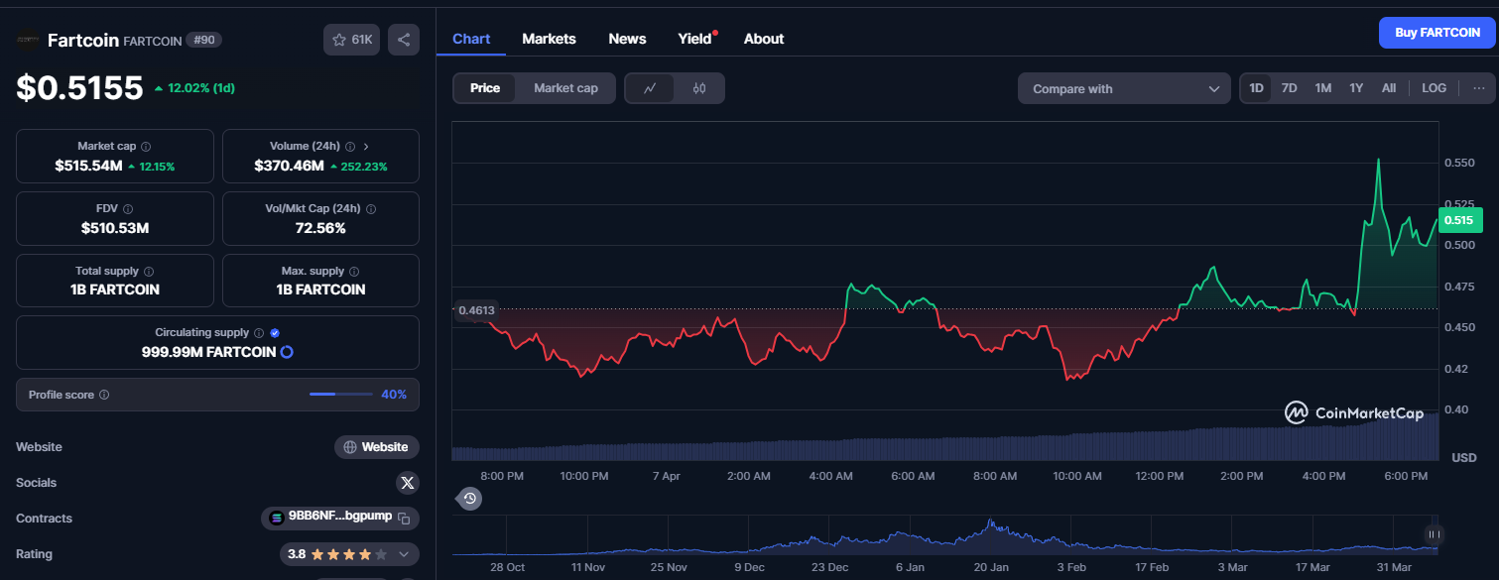Select the Price toggle
This screenshot has width=1499, height=580.
coord(485,88)
